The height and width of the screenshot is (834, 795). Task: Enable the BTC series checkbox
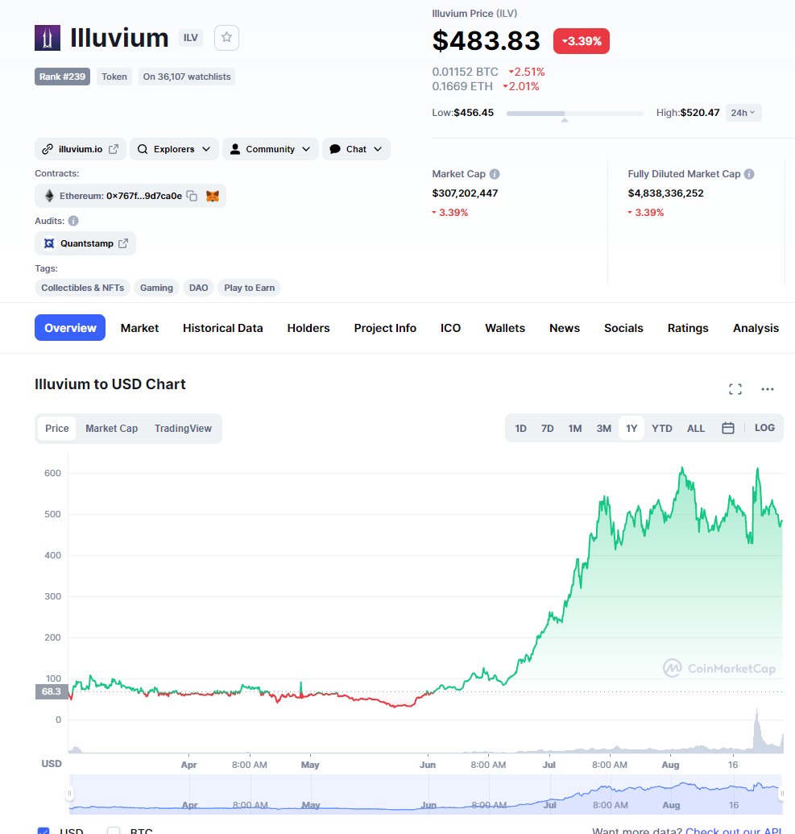[114, 830]
